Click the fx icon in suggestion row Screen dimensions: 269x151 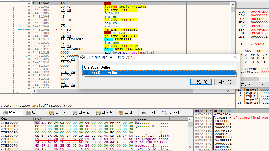tap(86, 73)
